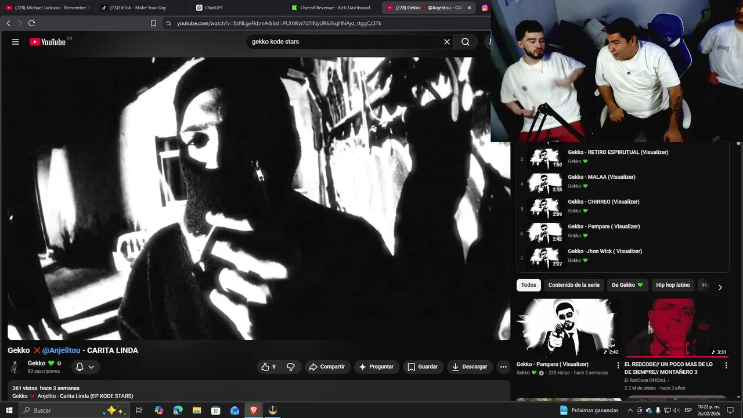Open EL REDCODE recommended video thumbnail

pyautogui.click(x=676, y=327)
